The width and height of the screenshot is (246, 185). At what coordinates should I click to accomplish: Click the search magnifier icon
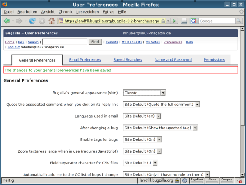[239, 21]
